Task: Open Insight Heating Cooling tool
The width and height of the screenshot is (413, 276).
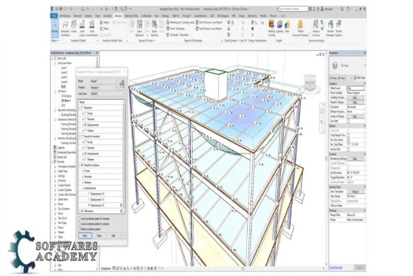Action: (x=272, y=28)
